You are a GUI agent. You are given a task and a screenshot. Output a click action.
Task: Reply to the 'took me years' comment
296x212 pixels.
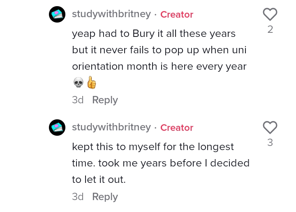tap(105, 197)
